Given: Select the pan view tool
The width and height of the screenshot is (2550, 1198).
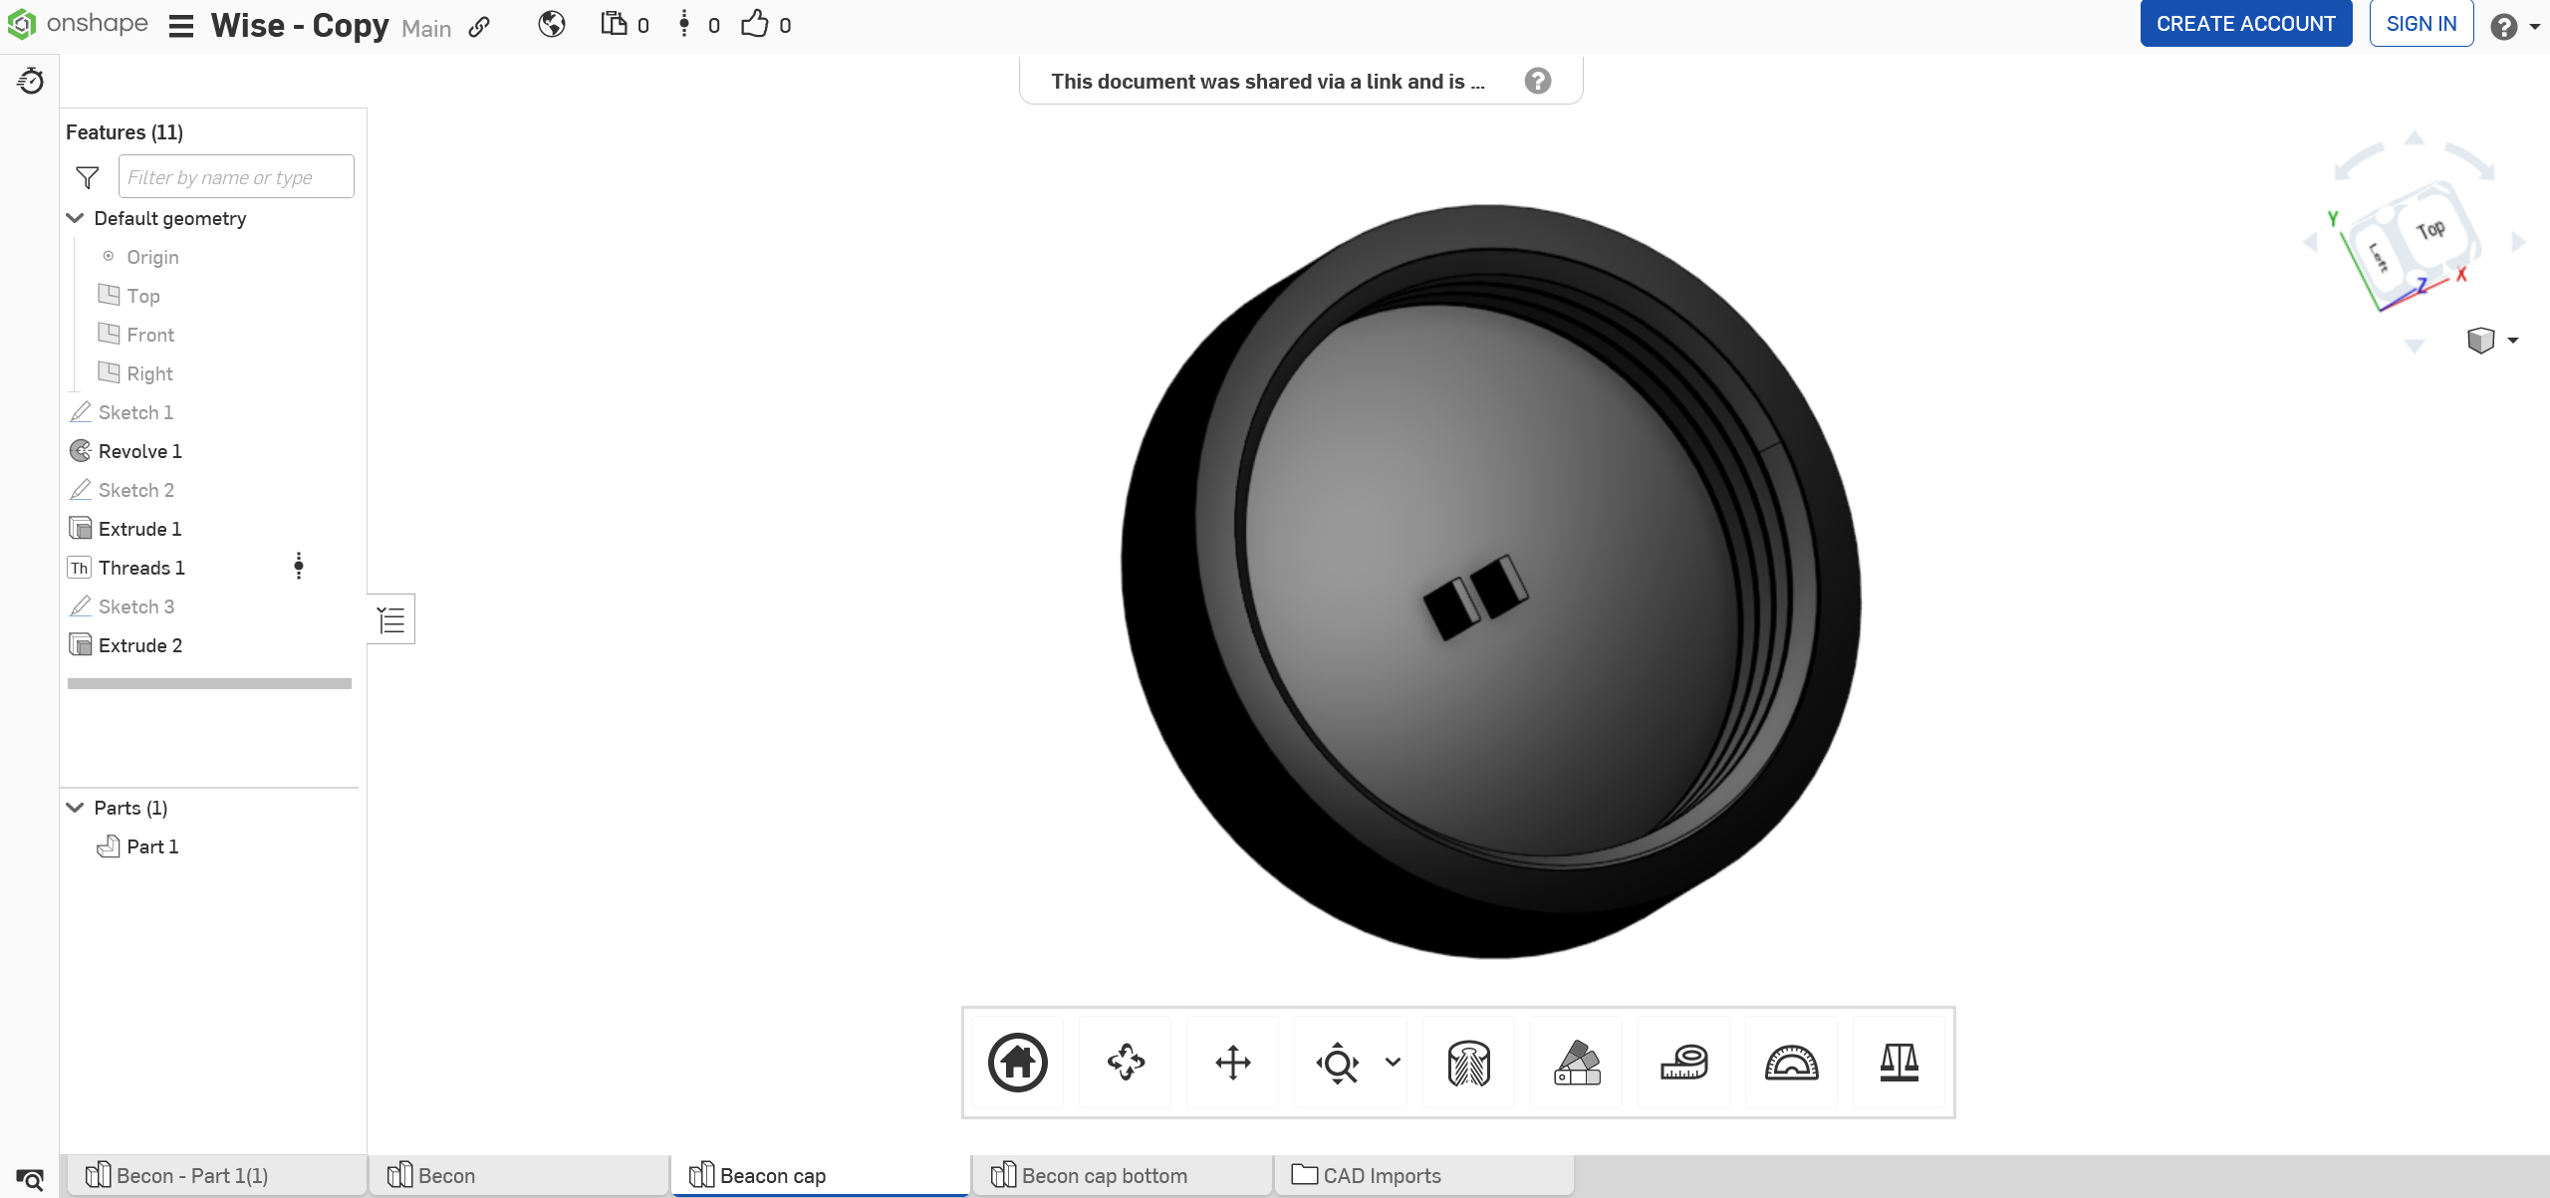Looking at the screenshot, I should point(1233,1063).
